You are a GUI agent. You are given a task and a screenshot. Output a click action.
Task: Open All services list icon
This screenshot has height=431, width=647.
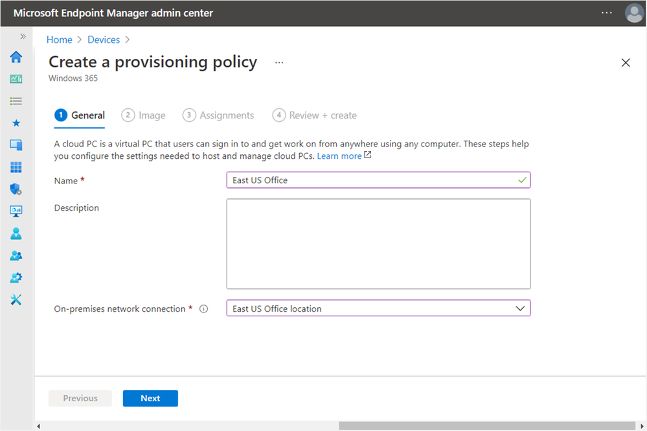pyautogui.click(x=16, y=101)
